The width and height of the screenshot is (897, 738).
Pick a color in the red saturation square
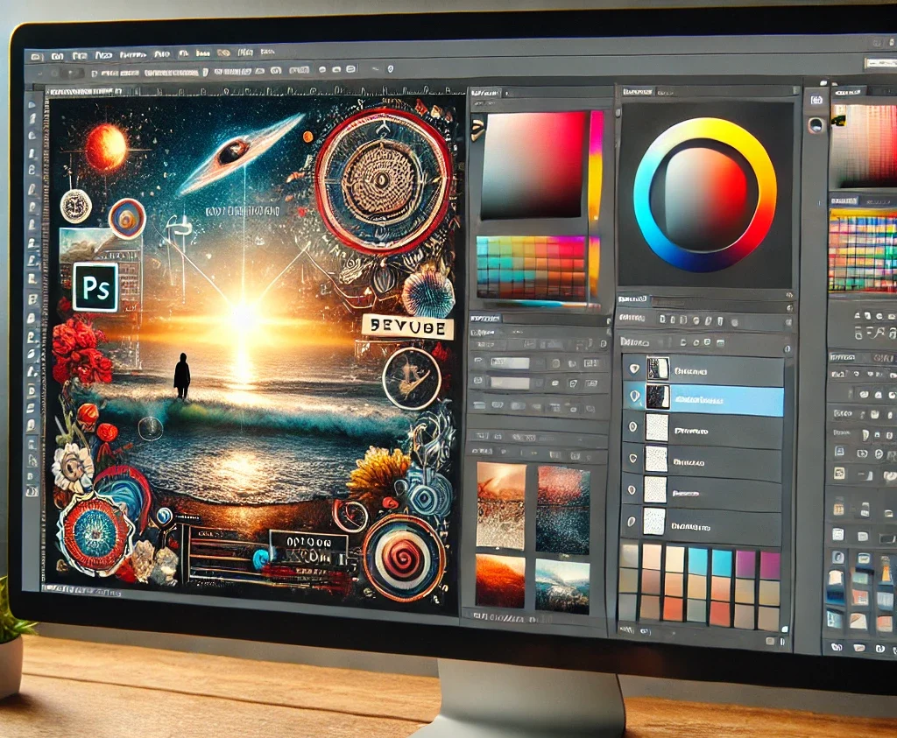[x=534, y=165]
